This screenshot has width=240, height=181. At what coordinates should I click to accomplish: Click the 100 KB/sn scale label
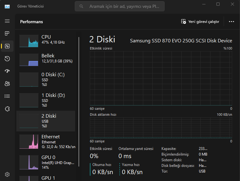click(224, 114)
